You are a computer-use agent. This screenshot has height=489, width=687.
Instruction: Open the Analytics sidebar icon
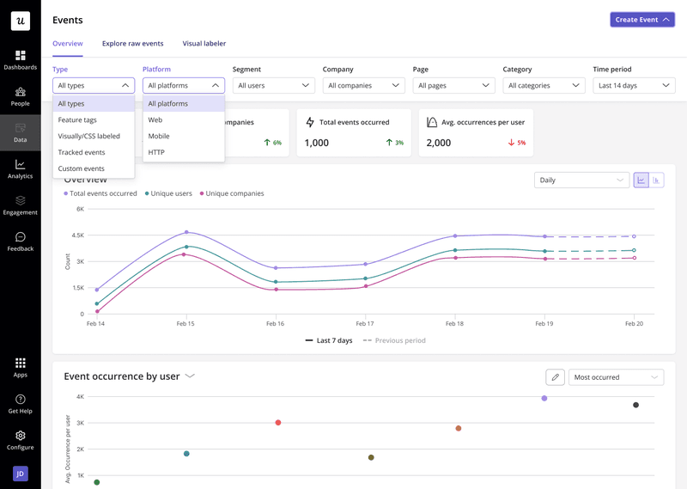tap(20, 168)
